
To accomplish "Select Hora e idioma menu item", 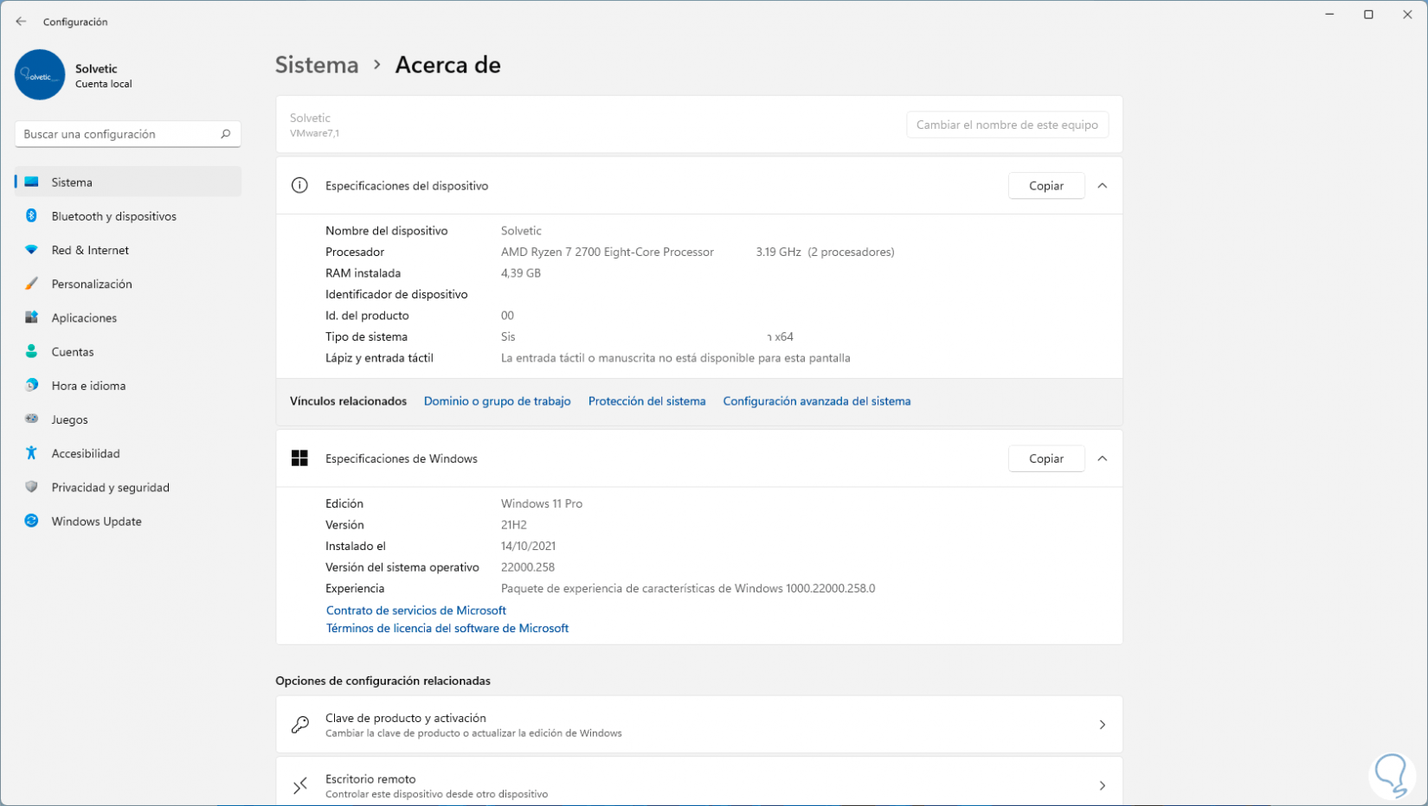I will (88, 386).
